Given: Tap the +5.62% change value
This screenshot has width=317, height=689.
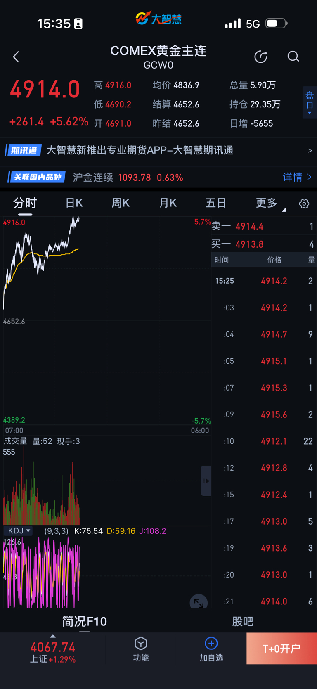Looking at the screenshot, I should click(x=69, y=122).
